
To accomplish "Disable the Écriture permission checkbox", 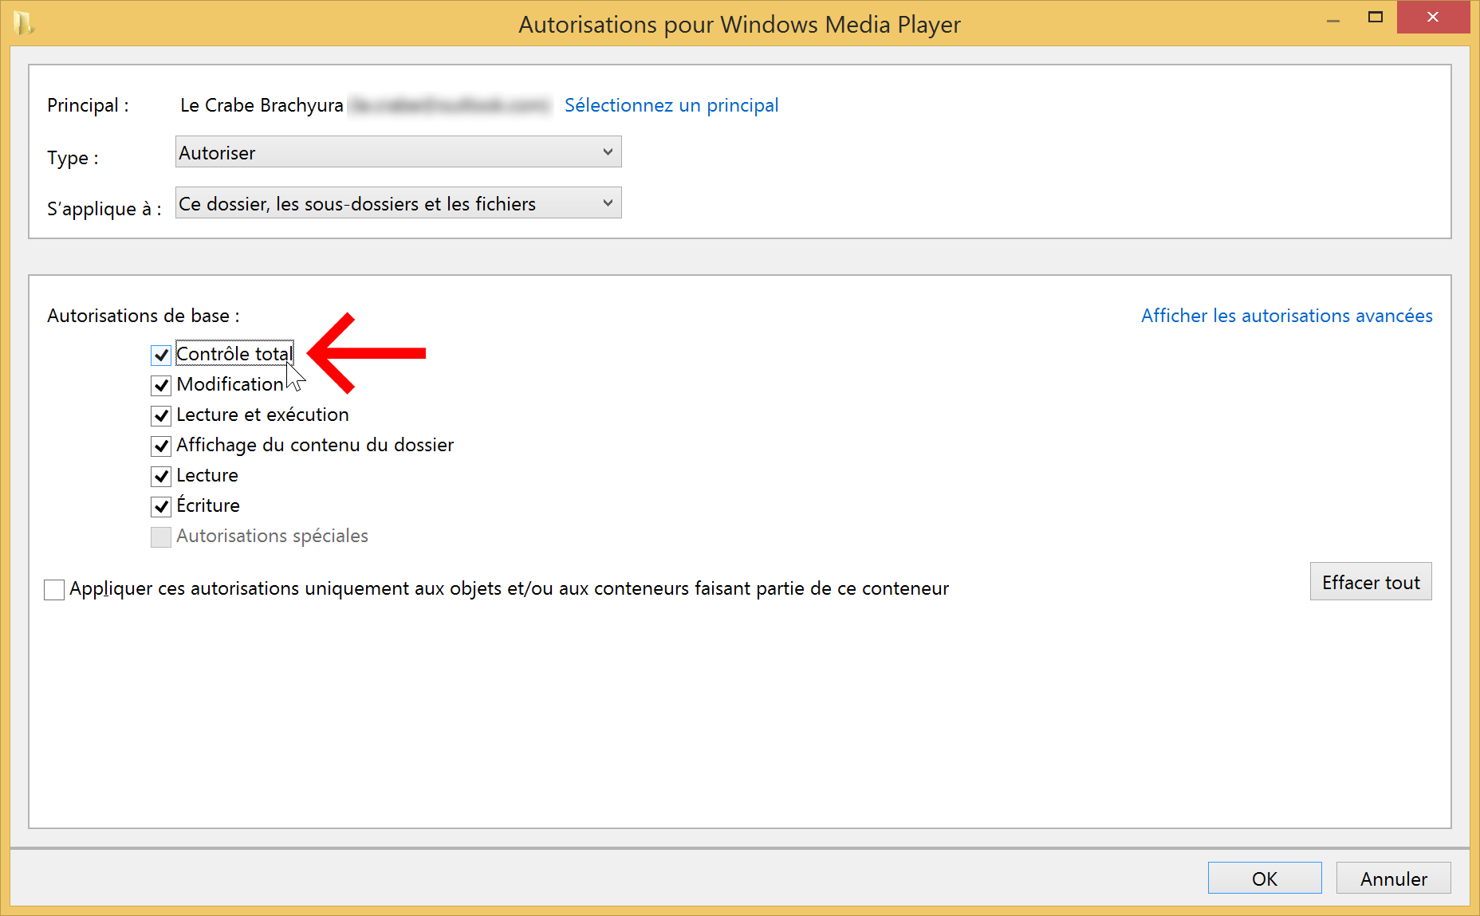I will (x=161, y=506).
